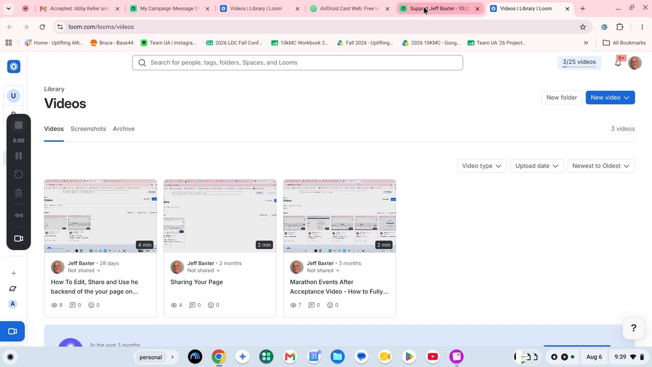Bookmark this page with the star
This screenshot has height=367, width=652.
[583, 27]
